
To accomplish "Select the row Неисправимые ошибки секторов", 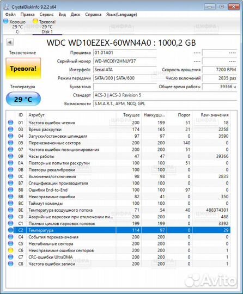I will (118, 250).
